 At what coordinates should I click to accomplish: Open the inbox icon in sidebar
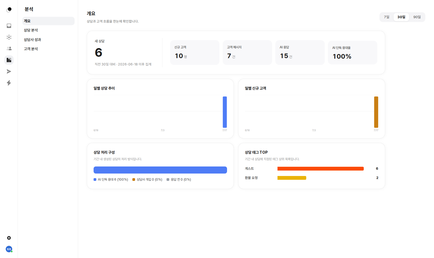[9, 26]
